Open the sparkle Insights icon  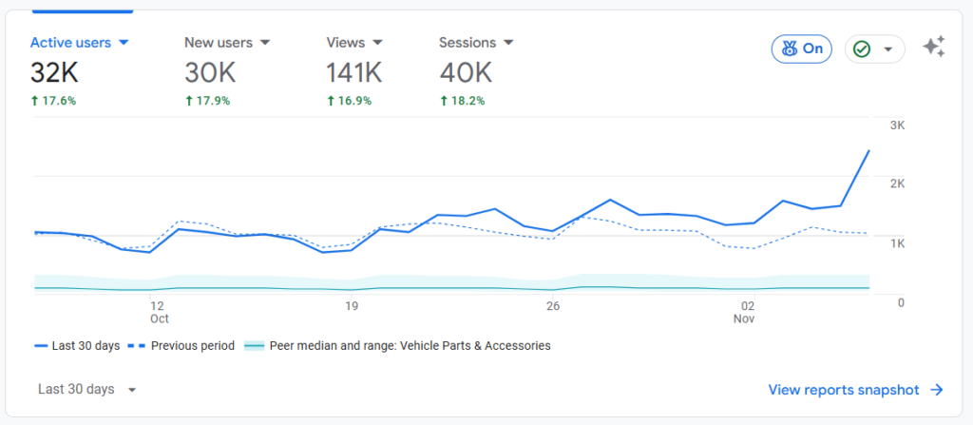[934, 48]
